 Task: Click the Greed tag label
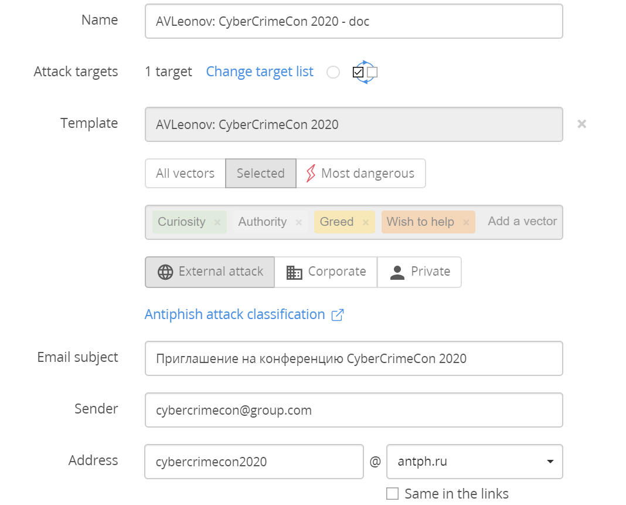click(336, 222)
